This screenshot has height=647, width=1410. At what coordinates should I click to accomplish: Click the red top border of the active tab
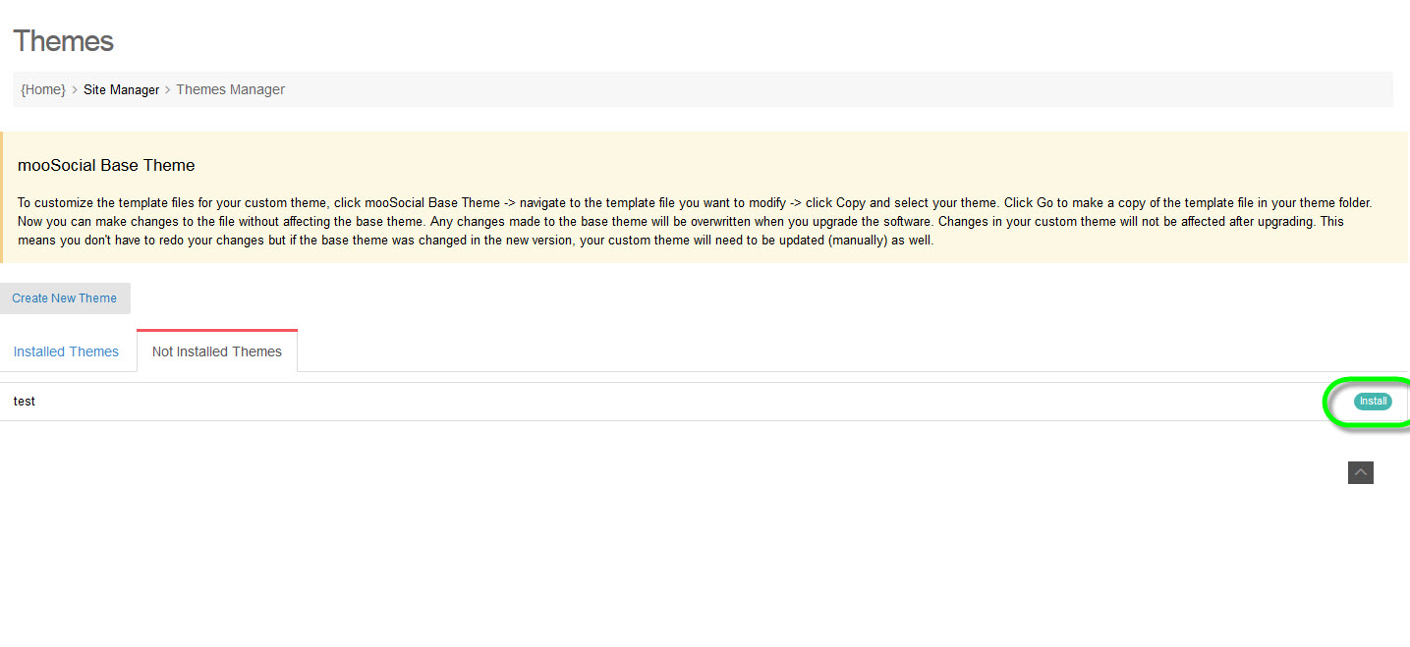(x=217, y=330)
